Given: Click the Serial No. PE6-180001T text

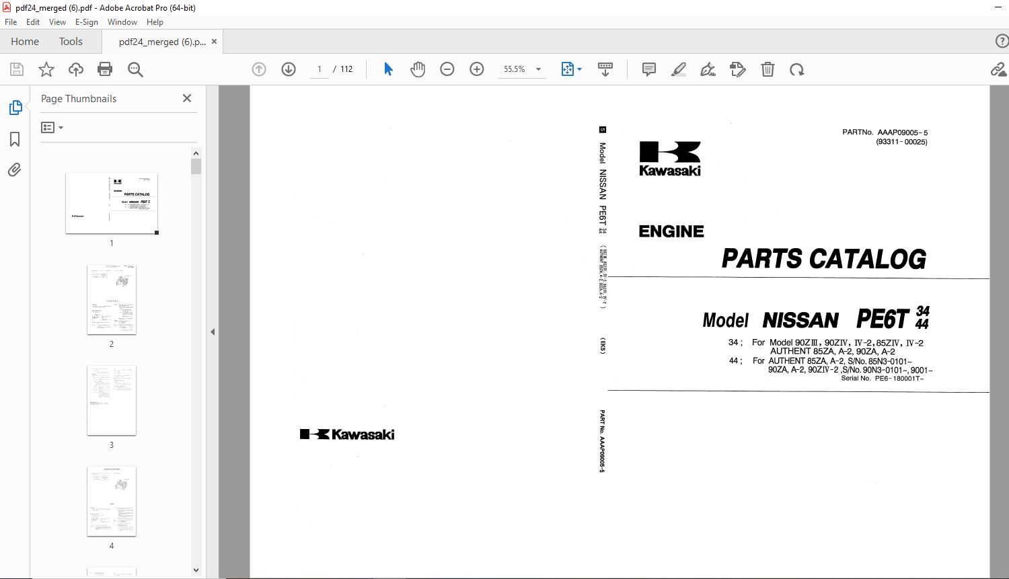Looking at the screenshot, I should click(883, 379).
